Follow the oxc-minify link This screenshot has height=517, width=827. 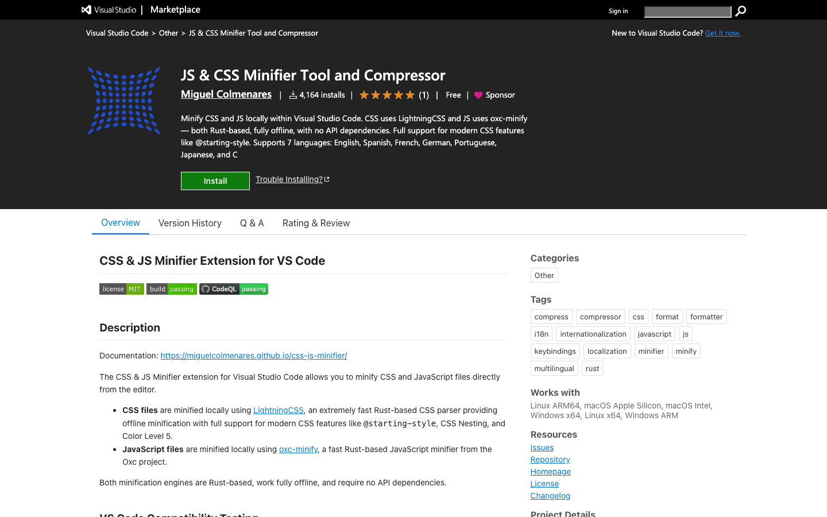[x=298, y=449]
